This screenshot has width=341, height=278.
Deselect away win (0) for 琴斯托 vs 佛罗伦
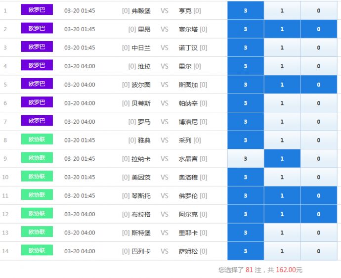(318, 196)
